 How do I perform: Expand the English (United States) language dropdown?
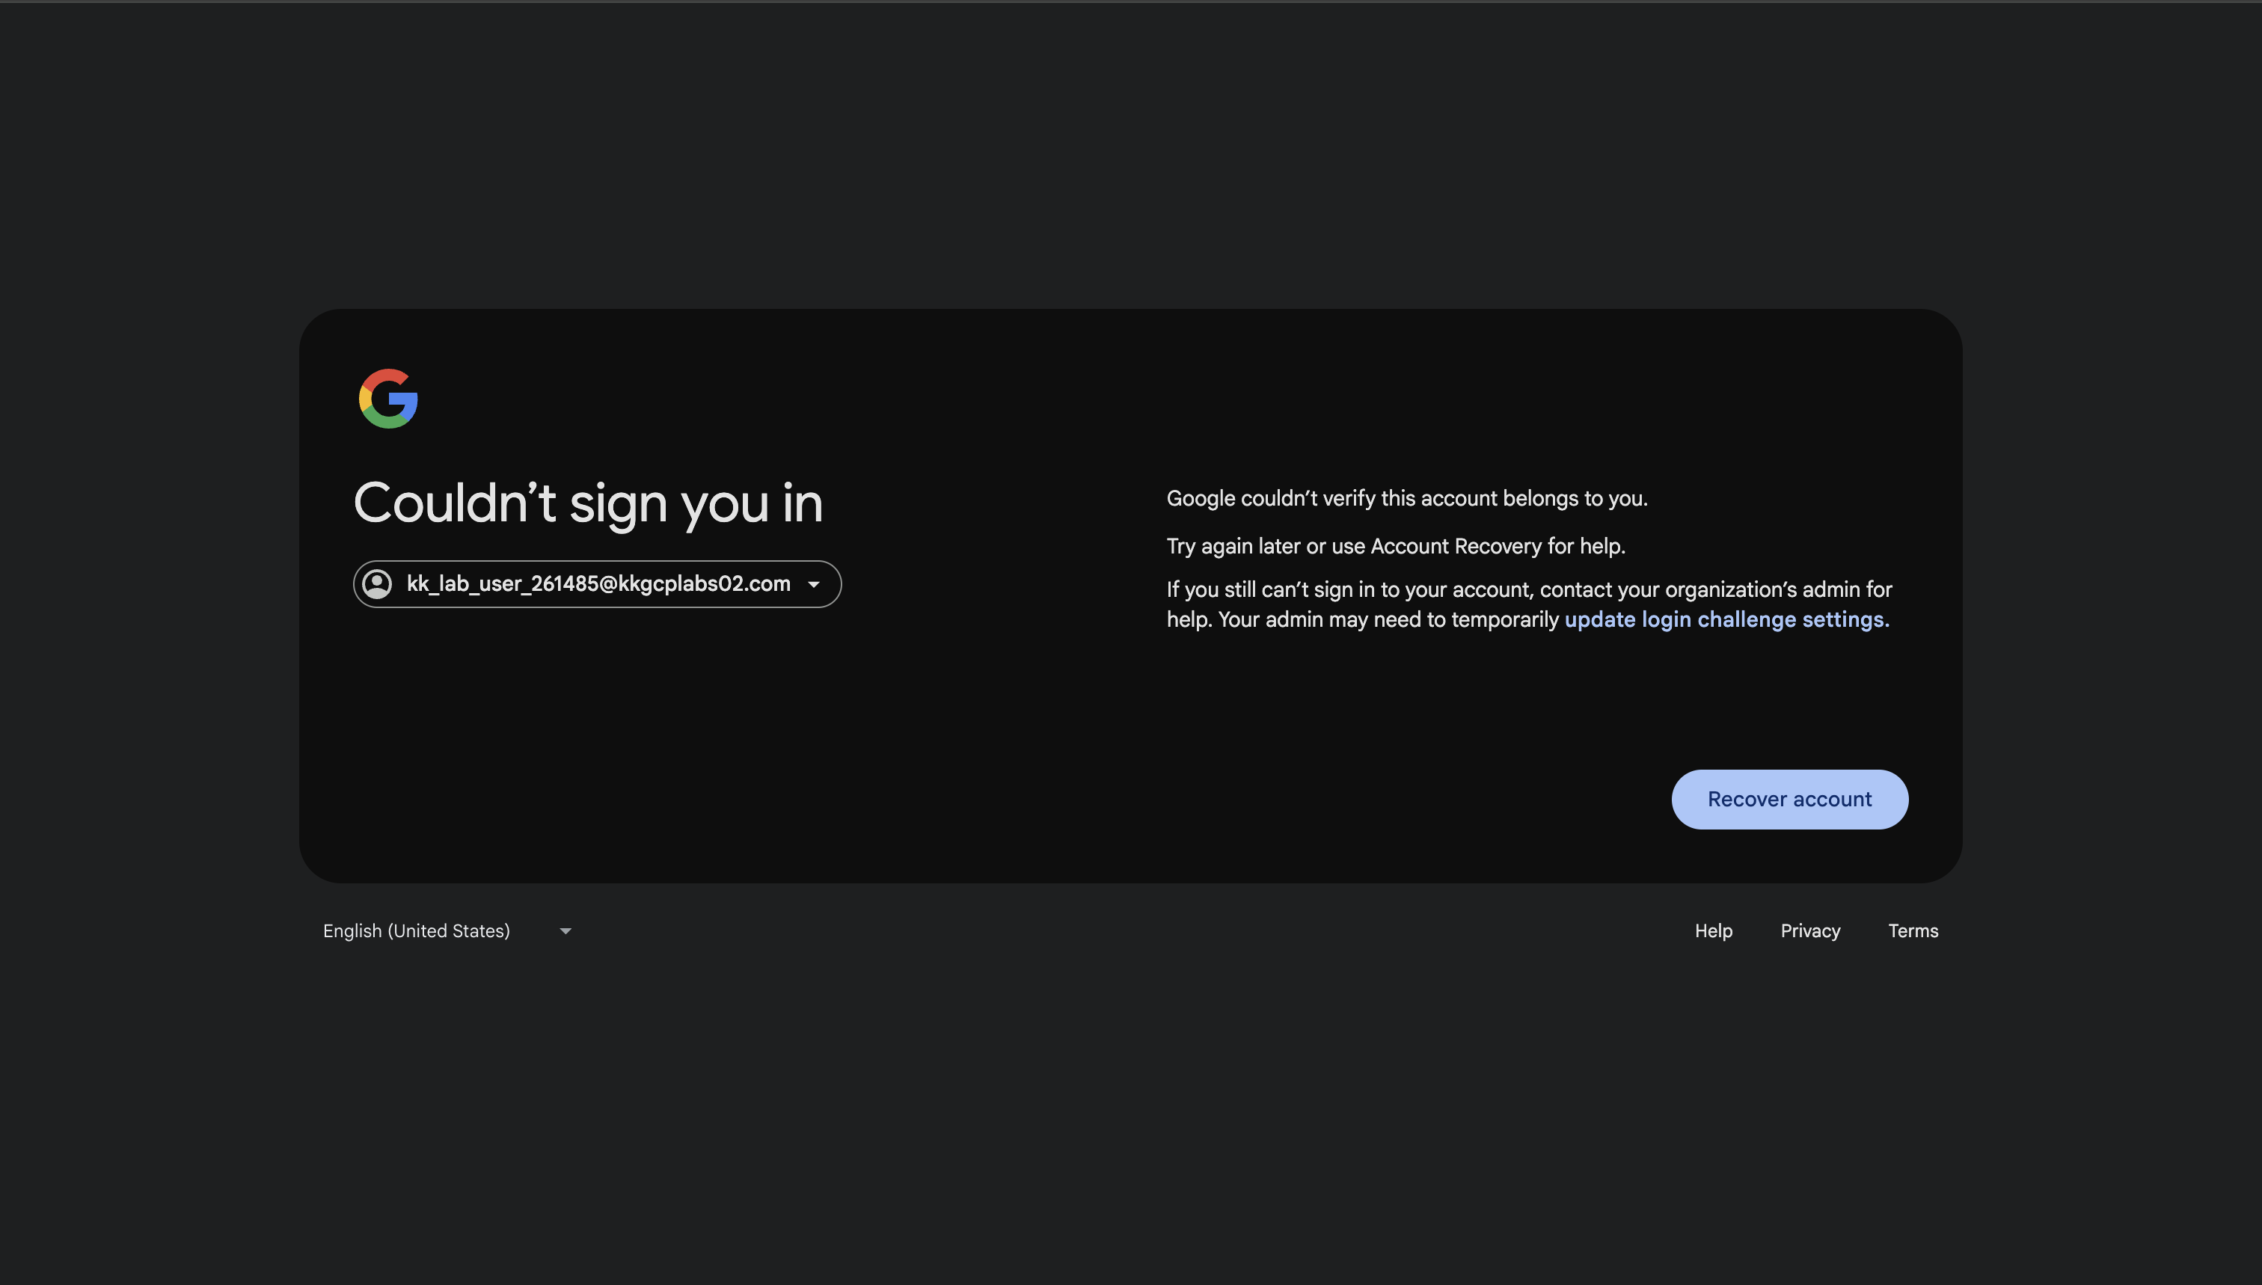coord(447,931)
